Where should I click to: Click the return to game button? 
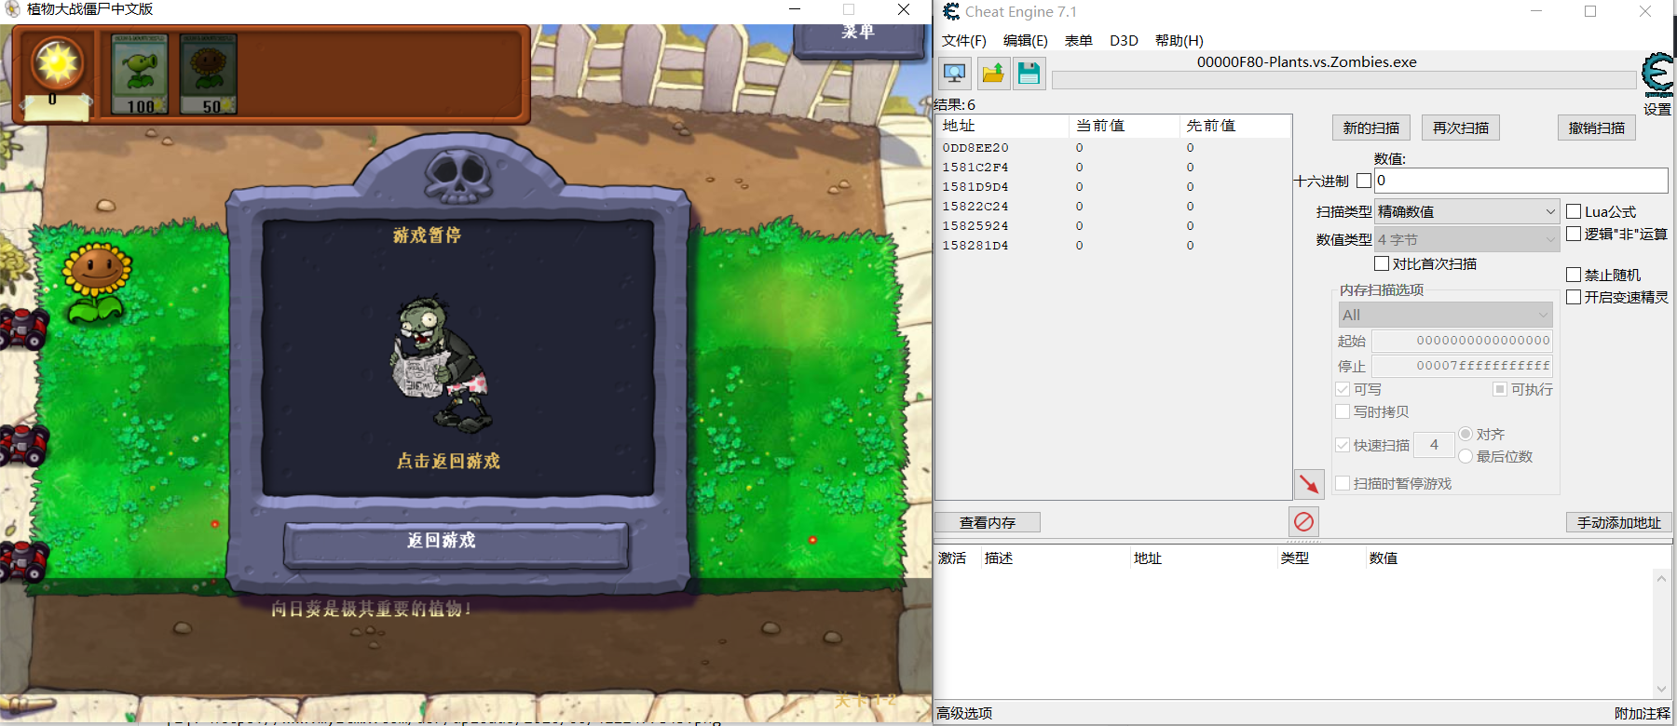click(457, 544)
